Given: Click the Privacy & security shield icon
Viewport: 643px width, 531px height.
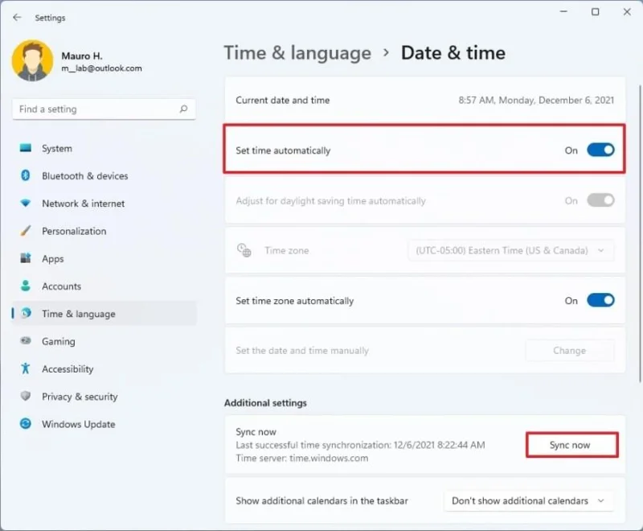Looking at the screenshot, I should pos(26,396).
